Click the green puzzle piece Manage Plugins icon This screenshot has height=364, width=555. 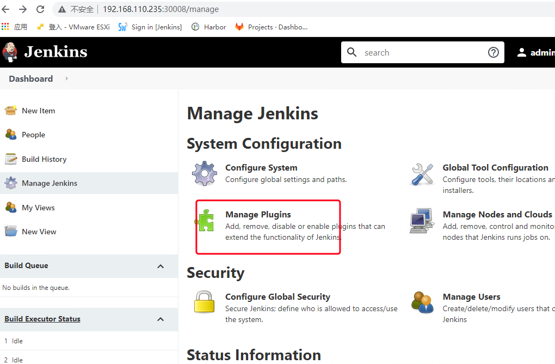pyautogui.click(x=205, y=221)
